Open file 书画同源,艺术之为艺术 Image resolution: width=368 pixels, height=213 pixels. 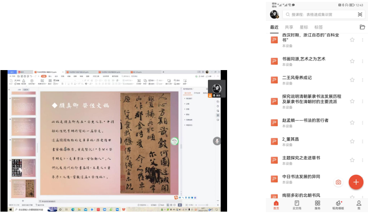(304, 59)
